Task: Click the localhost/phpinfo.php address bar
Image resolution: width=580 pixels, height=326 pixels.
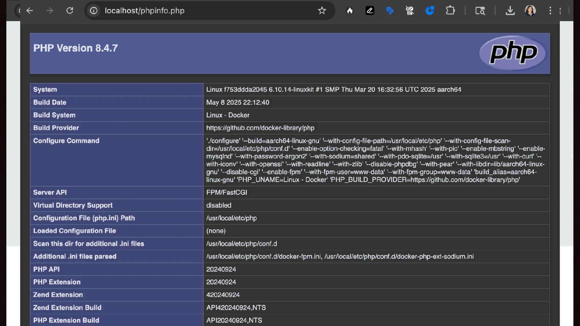Action: [x=198, y=11]
